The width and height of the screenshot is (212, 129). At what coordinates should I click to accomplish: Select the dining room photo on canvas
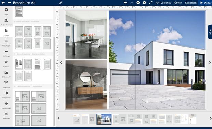tap(87, 35)
